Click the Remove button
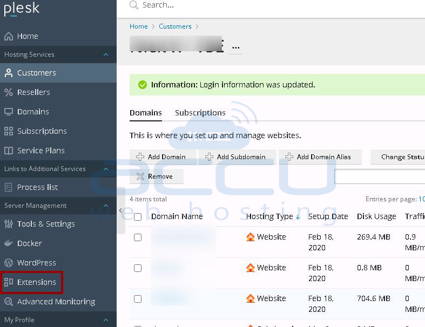The width and height of the screenshot is (425, 327). (x=157, y=176)
